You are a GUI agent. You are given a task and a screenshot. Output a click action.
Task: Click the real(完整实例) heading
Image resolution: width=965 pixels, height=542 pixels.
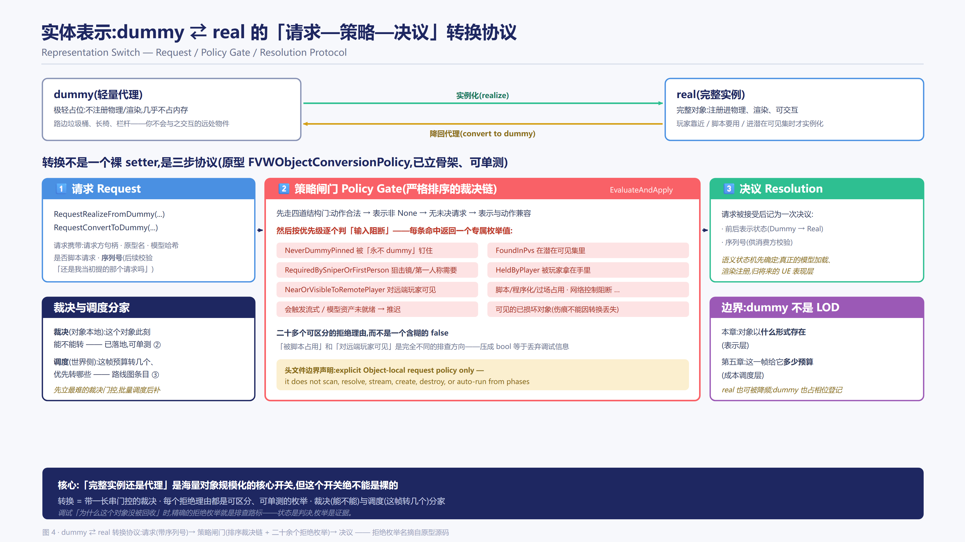pos(710,94)
